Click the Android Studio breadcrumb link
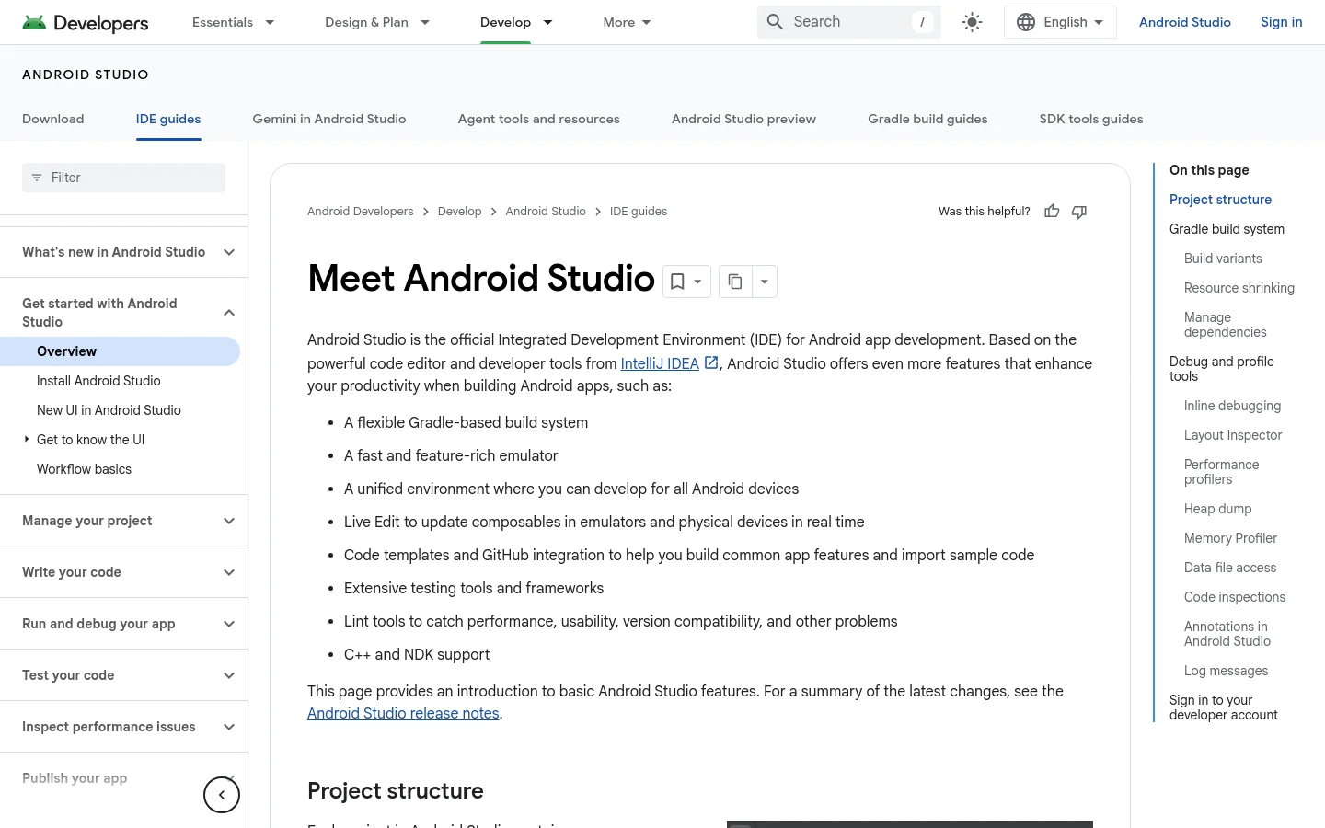Image resolution: width=1325 pixels, height=828 pixels. click(546, 212)
